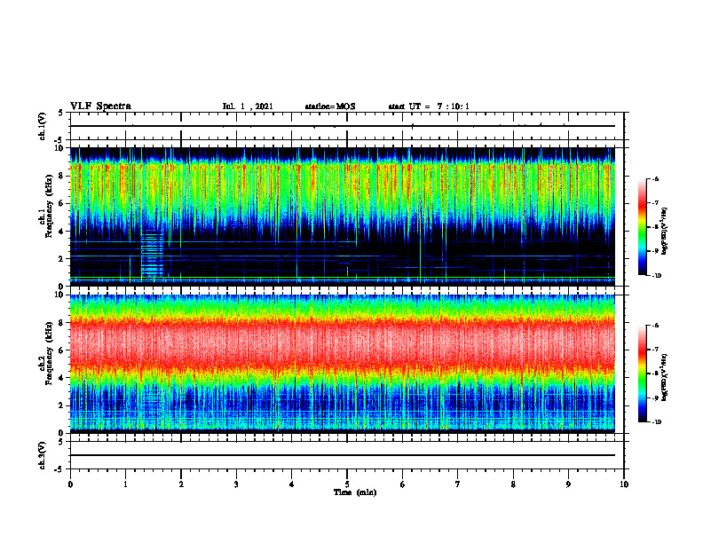
Task: Click the striped harmonic burst in ch.1 spectrogram
Action: point(152,254)
